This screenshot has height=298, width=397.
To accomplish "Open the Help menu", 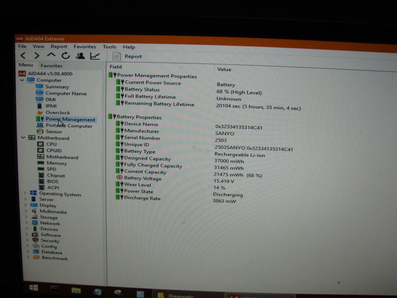I will coord(129,47).
